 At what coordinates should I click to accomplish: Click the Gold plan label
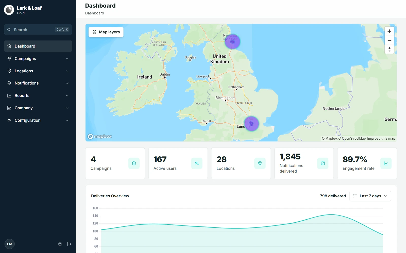pos(21,13)
